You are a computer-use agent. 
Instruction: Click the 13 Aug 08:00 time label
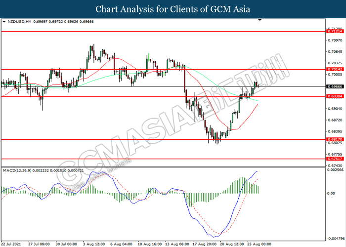tap(177, 244)
